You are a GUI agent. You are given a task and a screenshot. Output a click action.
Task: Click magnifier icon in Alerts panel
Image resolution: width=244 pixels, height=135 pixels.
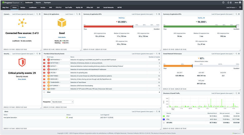(x=157, y=111)
